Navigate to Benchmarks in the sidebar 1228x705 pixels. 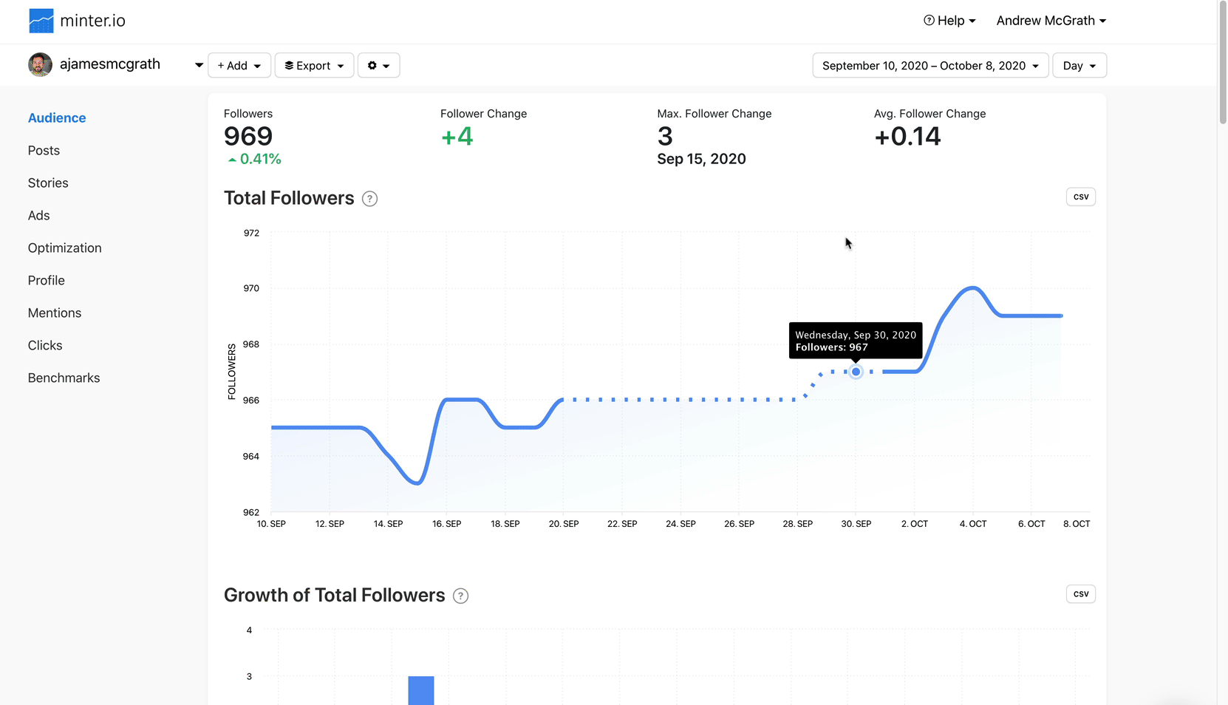pyautogui.click(x=64, y=378)
